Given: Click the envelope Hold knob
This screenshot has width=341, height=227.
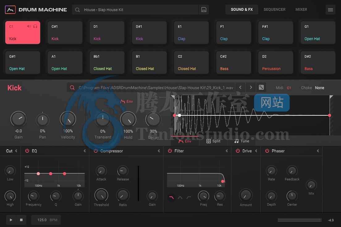Looking at the screenshot, I should tap(128, 119).
